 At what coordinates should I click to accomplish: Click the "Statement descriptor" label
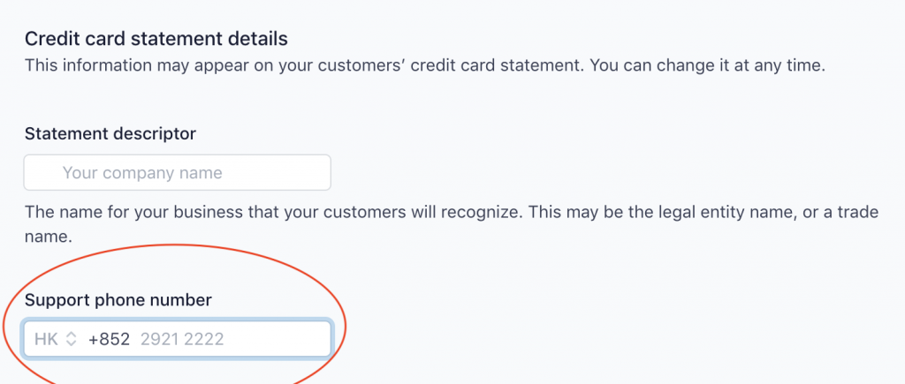[x=110, y=133]
